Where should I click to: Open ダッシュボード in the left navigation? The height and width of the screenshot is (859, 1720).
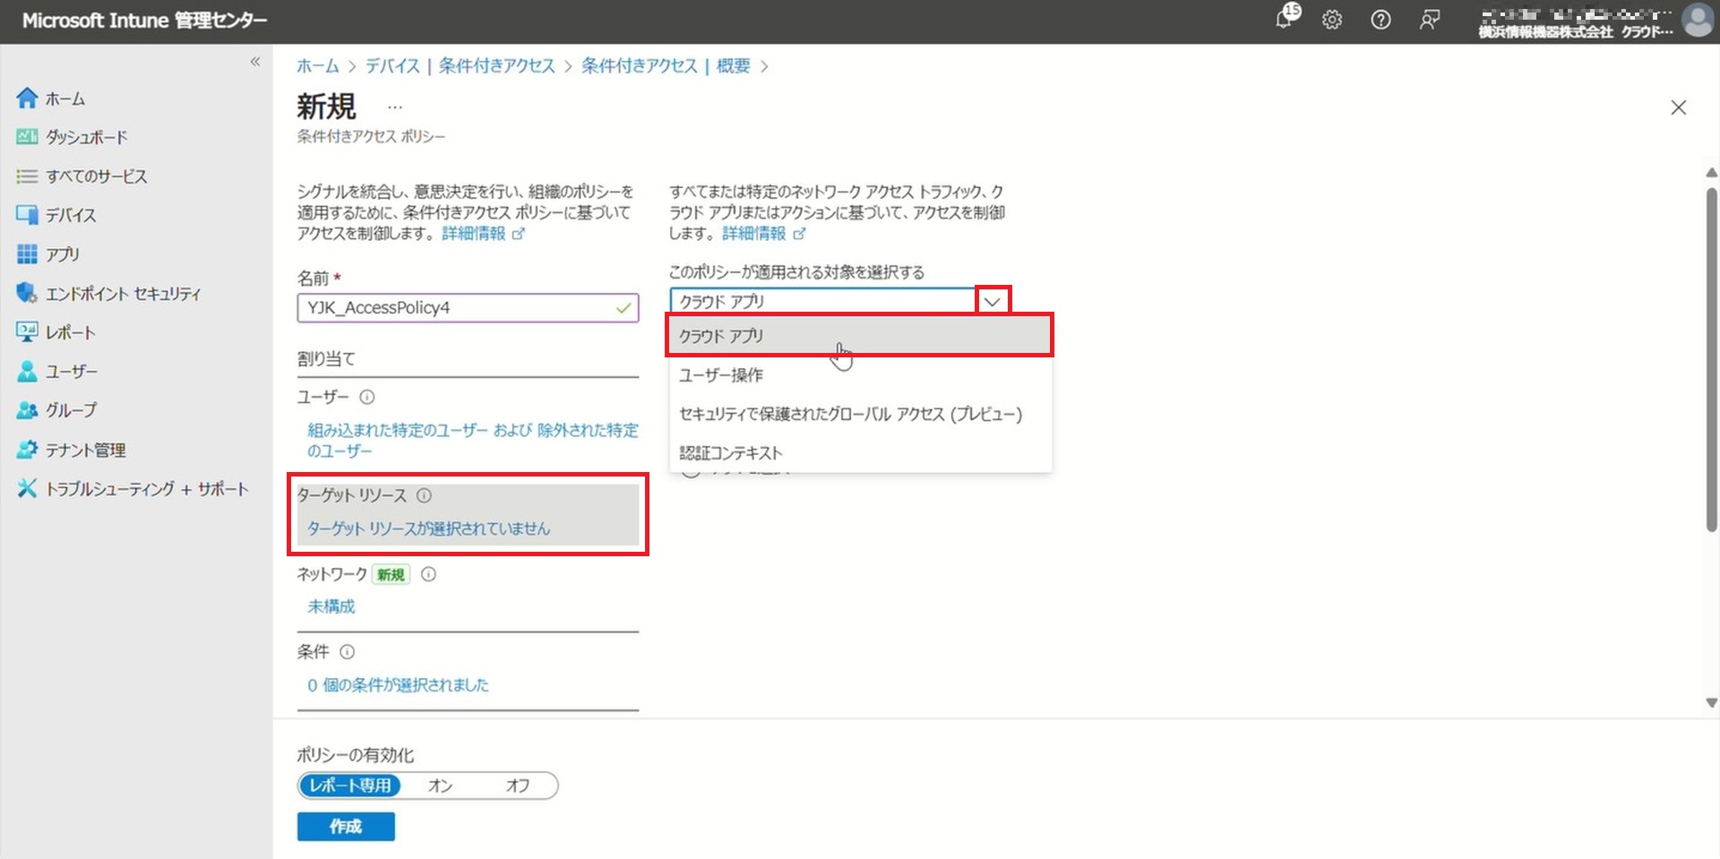pos(87,137)
